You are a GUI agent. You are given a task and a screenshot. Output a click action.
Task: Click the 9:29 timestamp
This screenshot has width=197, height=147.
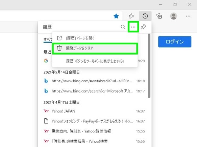click(141, 61)
